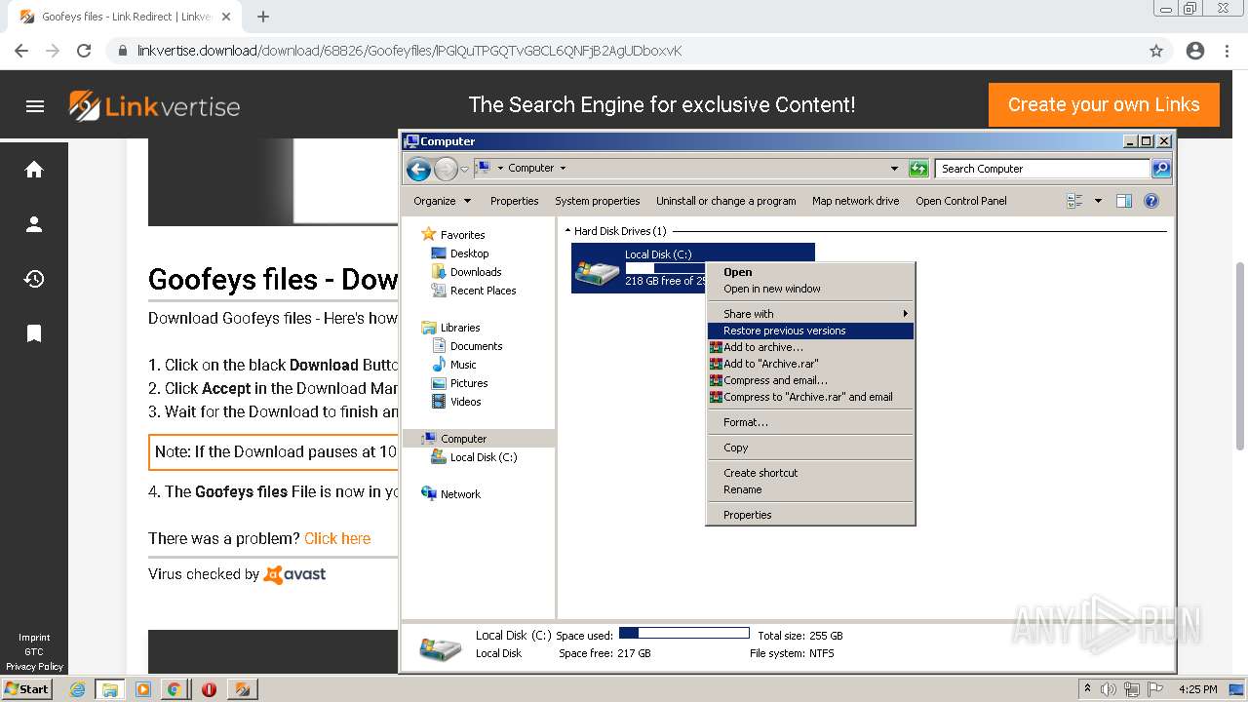Open a new Chrome tab
The height and width of the screenshot is (702, 1248).
point(263,17)
